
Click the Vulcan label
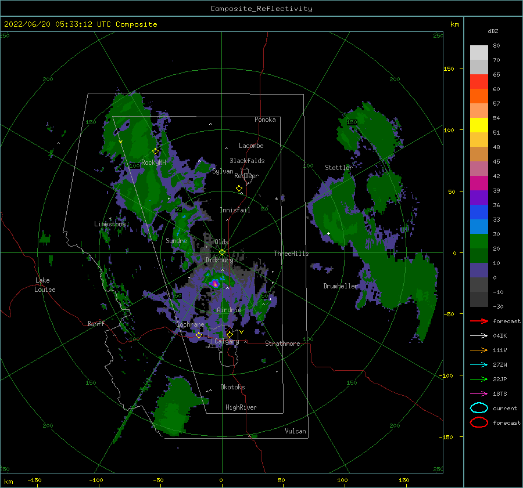click(x=296, y=431)
